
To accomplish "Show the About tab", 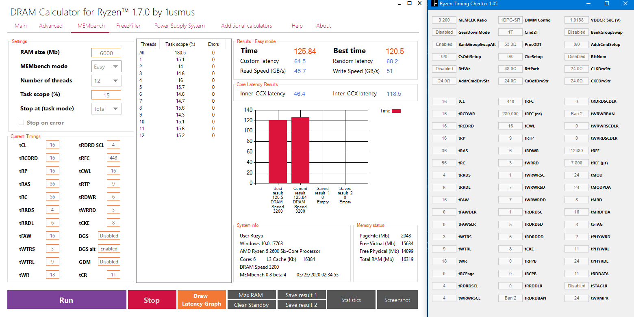I will (x=324, y=26).
